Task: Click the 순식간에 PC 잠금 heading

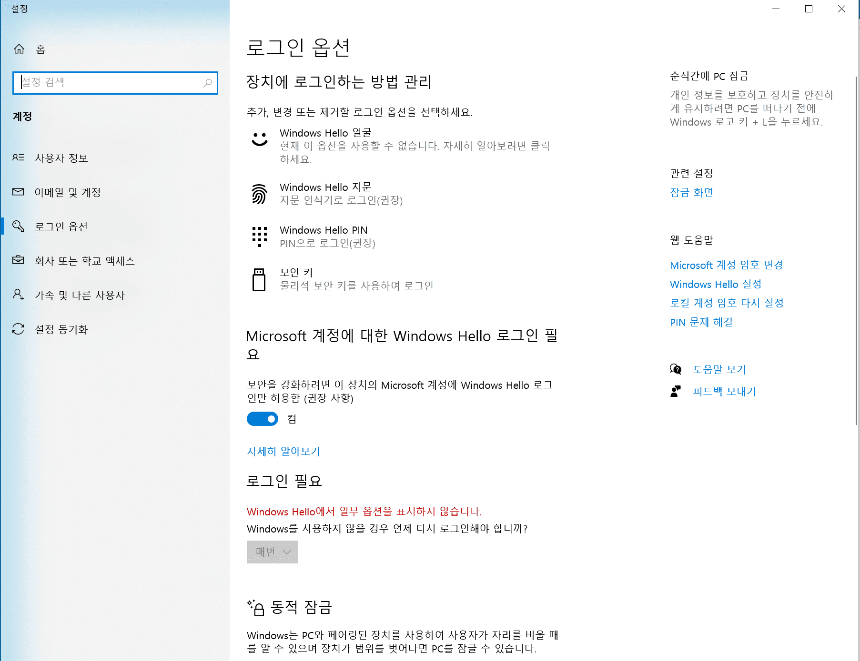Action: coord(709,76)
